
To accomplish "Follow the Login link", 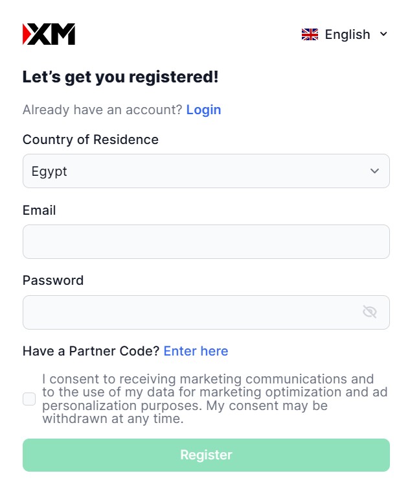I will 203,110.
